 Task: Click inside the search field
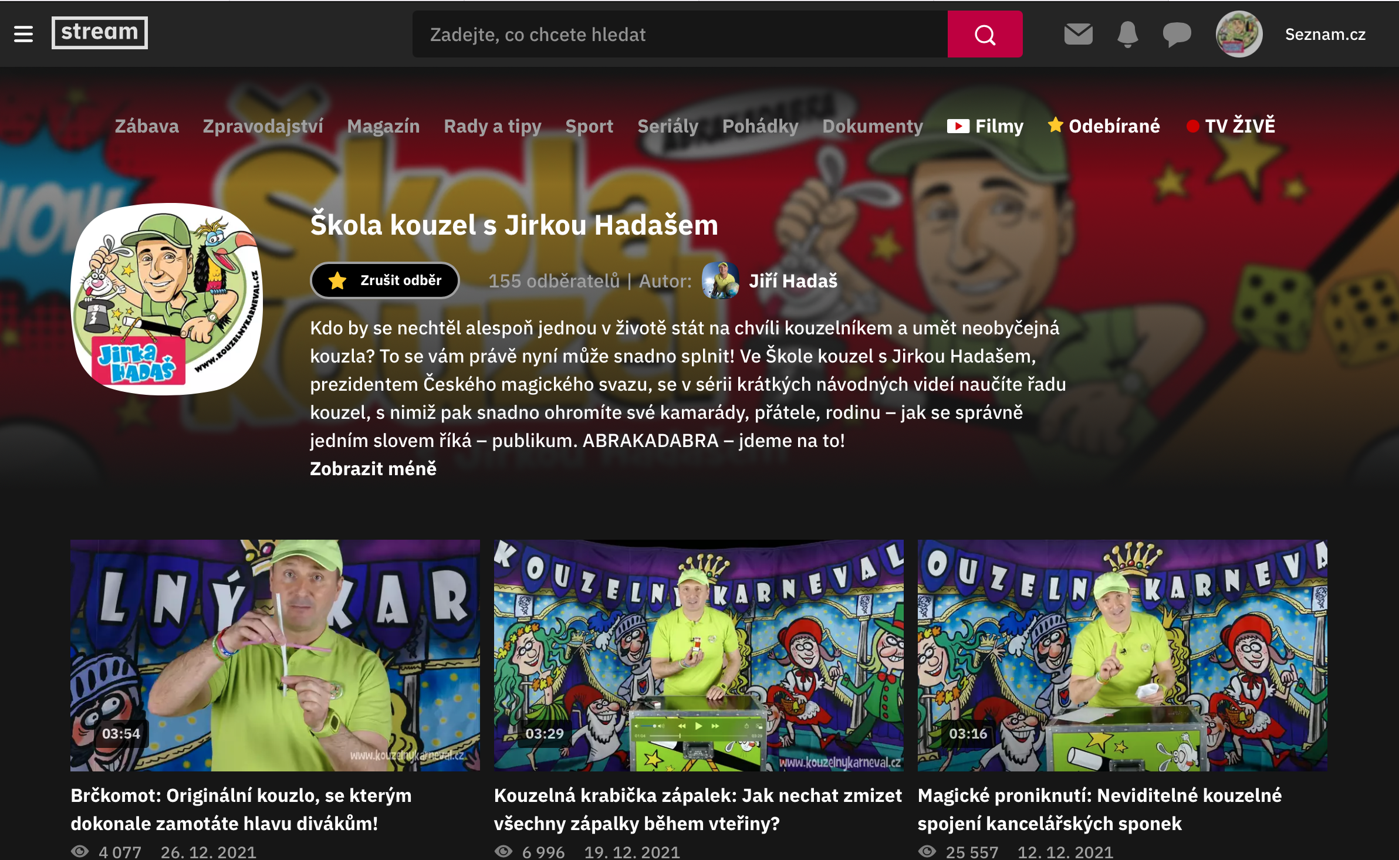[680, 34]
